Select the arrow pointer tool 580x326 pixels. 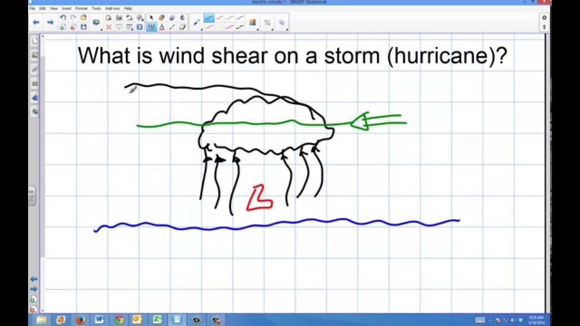151,18
